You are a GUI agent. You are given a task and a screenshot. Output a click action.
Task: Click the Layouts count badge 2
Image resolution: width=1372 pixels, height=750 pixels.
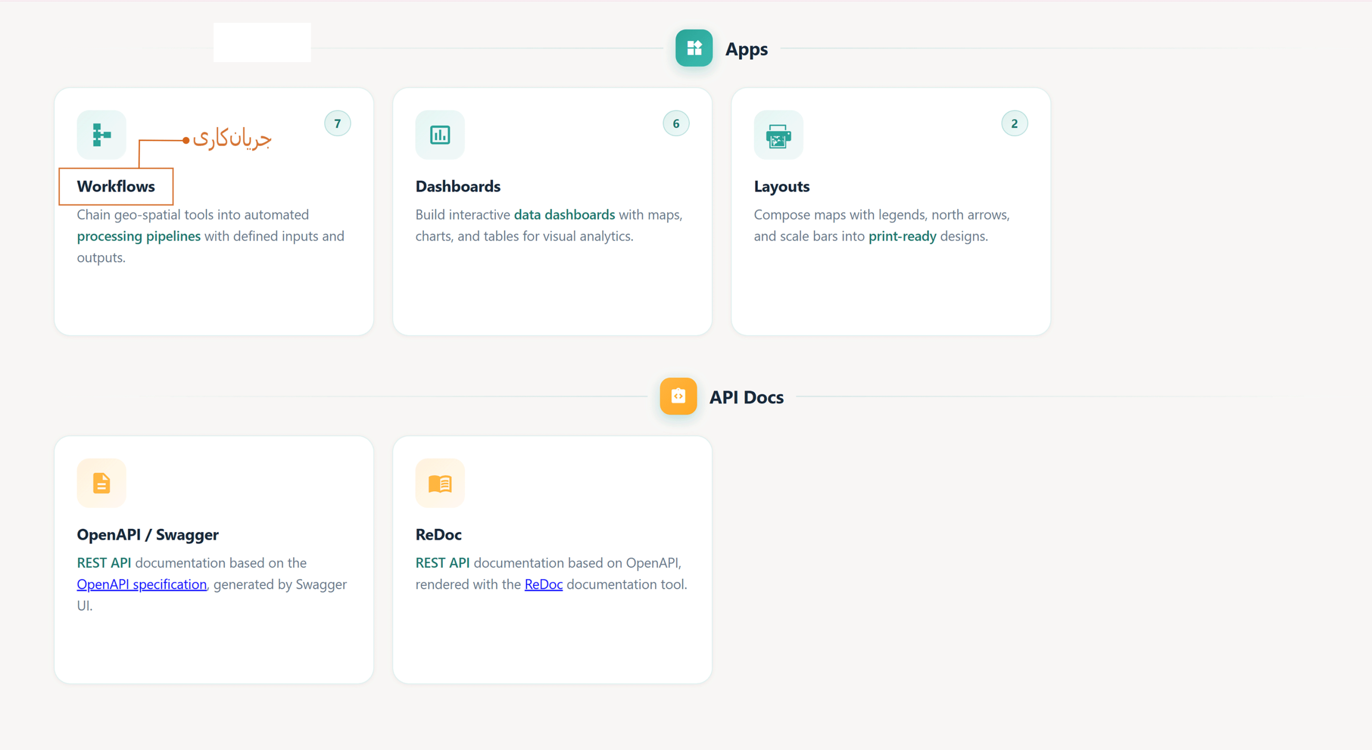pyautogui.click(x=1014, y=123)
